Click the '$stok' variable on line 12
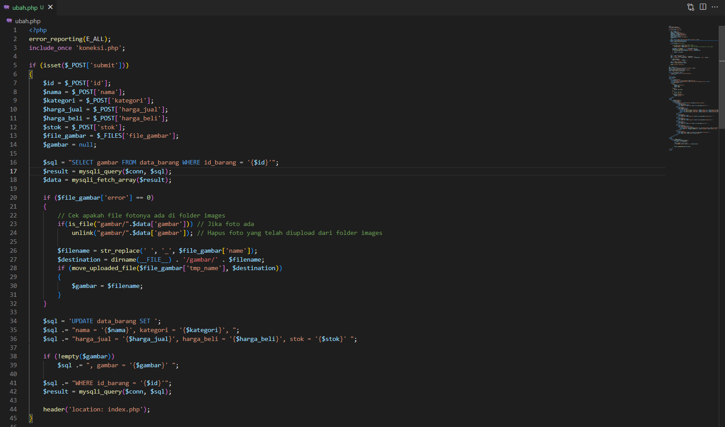The height and width of the screenshot is (427, 725). pyautogui.click(x=52, y=127)
